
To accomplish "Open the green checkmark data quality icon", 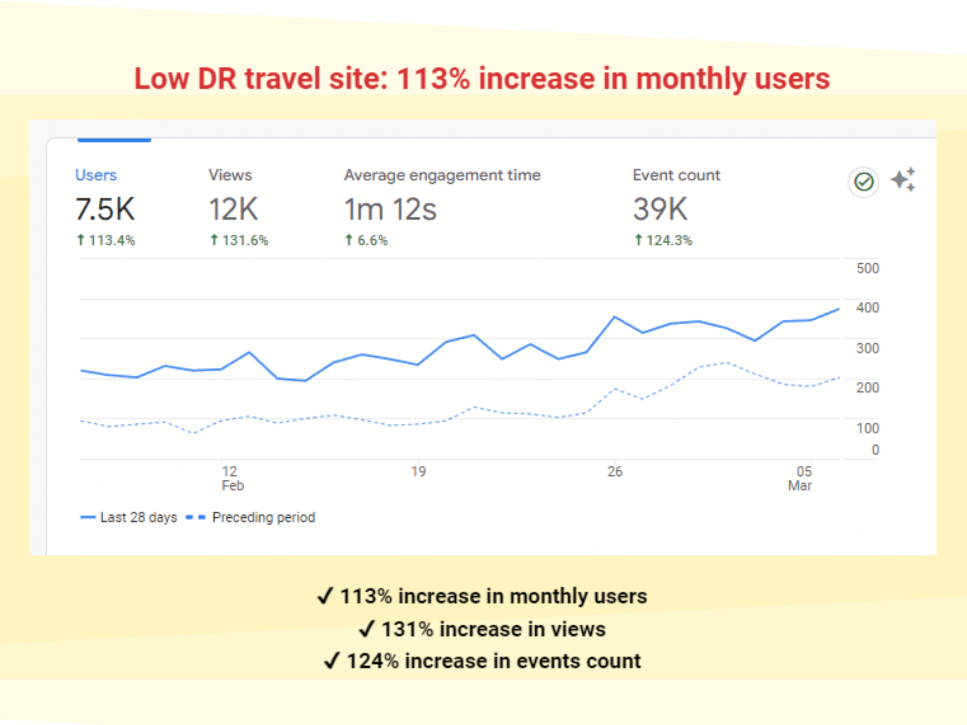I will [864, 182].
